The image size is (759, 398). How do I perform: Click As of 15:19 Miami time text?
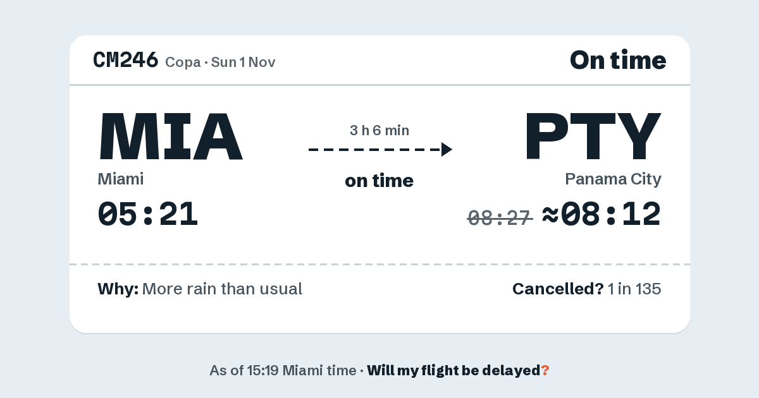(x=283, y=371)
